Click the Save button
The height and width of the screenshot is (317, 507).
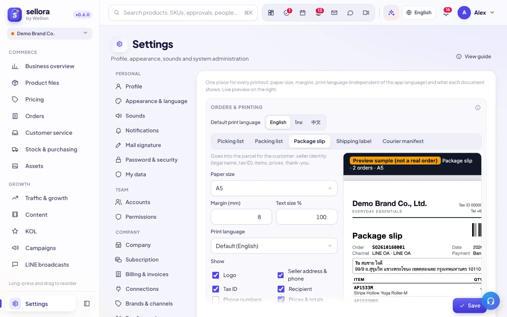(470, 306)
